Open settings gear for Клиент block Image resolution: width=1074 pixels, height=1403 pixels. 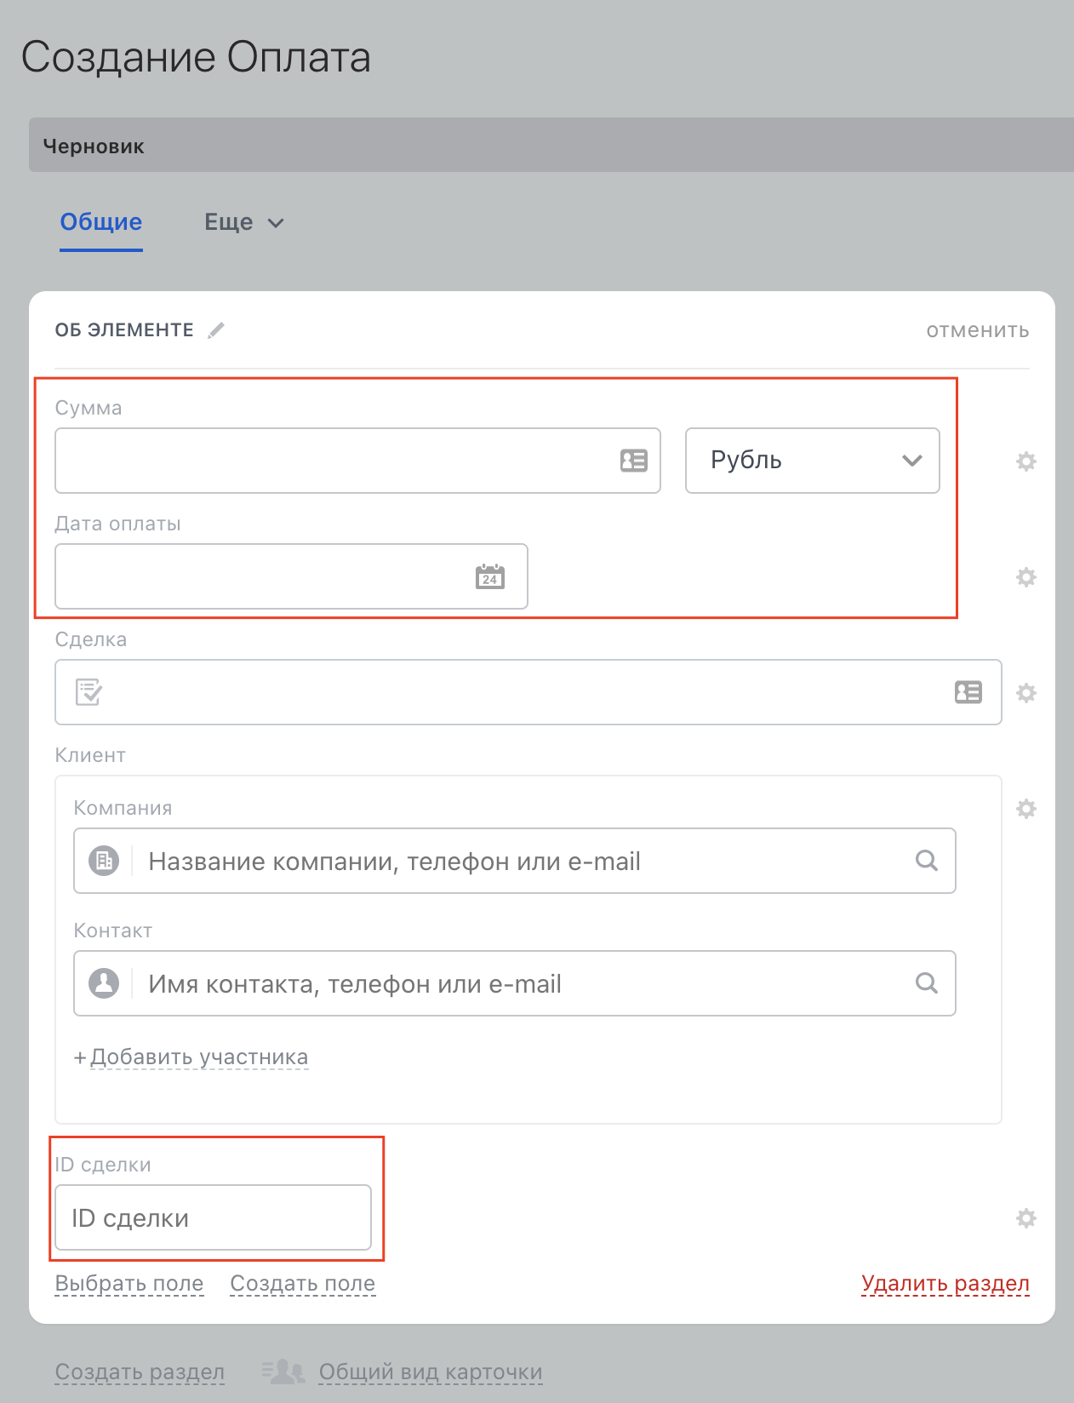click(1026, 809)
